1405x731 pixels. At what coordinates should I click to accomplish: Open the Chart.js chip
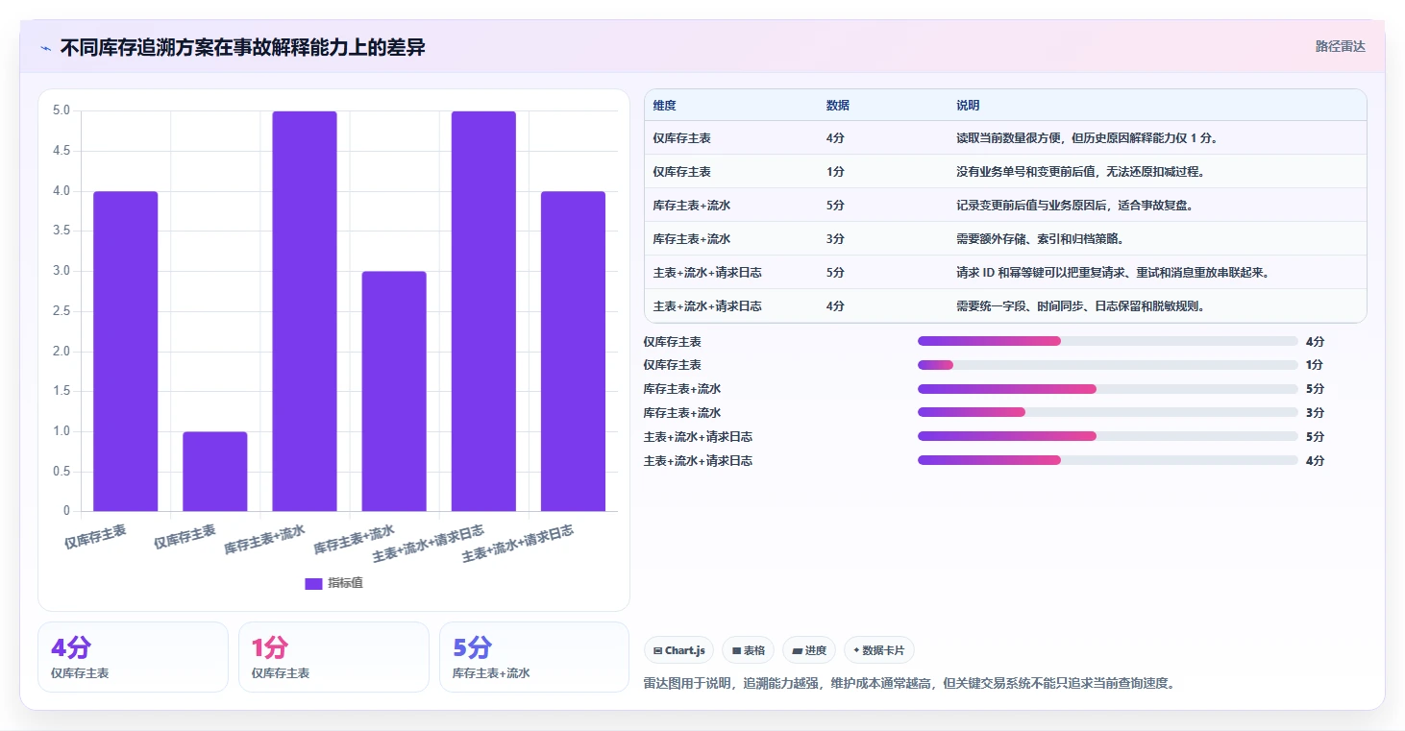[x=678, y=650]
